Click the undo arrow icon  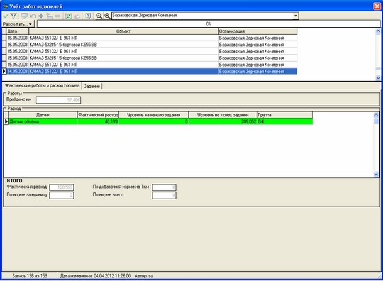[x=32, y=15]
